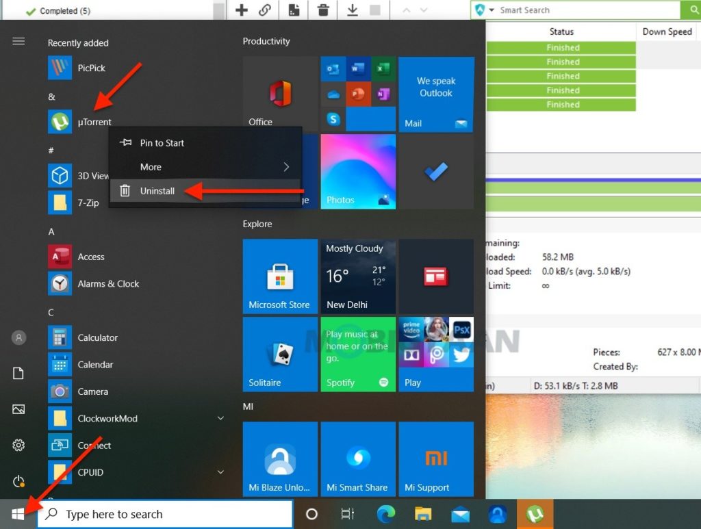The image size is (701, 529).
Task: Open Documents icon in Start sidebar
Action: tap(18, 373)
